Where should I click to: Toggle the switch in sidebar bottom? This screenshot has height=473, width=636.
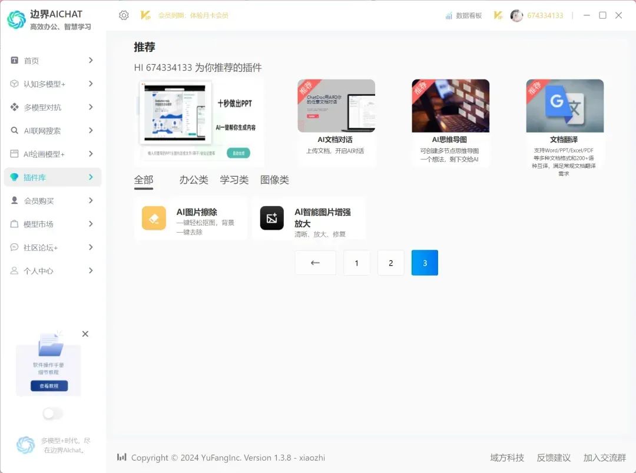point(52,414)
